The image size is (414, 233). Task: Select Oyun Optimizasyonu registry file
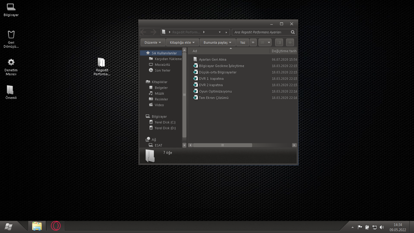[212, 91]
